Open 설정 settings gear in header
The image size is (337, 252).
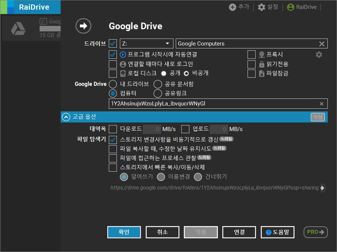tap(261, 7)
